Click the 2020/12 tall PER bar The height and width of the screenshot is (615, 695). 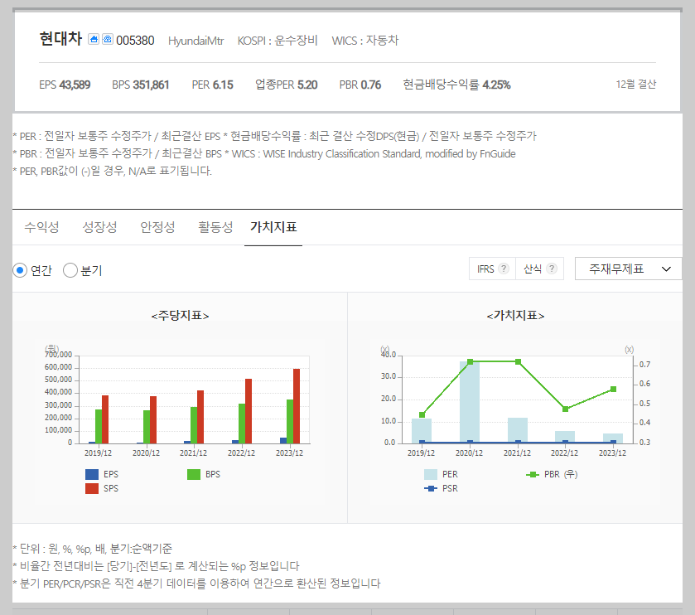470,402
